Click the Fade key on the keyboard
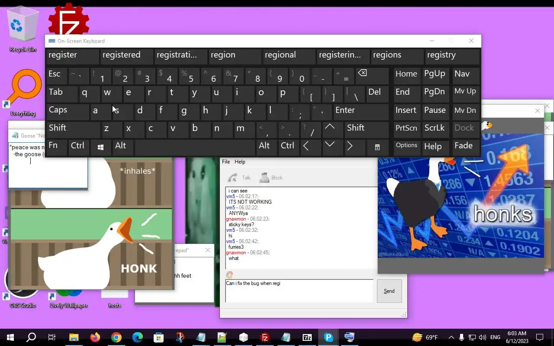 (465, 147)
